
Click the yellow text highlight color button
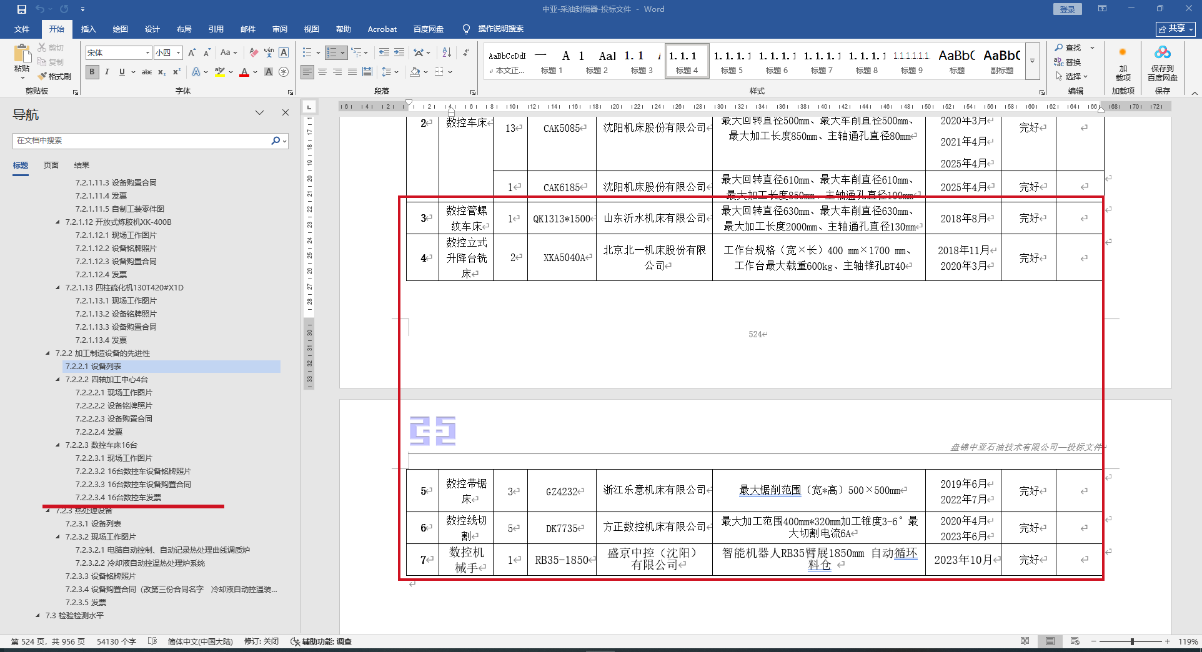point(220,72)
